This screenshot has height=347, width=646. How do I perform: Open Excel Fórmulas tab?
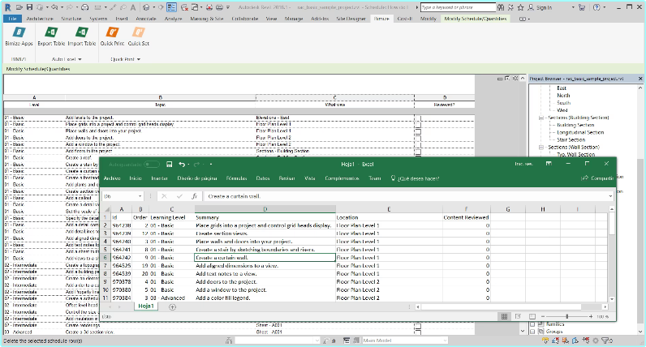[x=236, y=178]
